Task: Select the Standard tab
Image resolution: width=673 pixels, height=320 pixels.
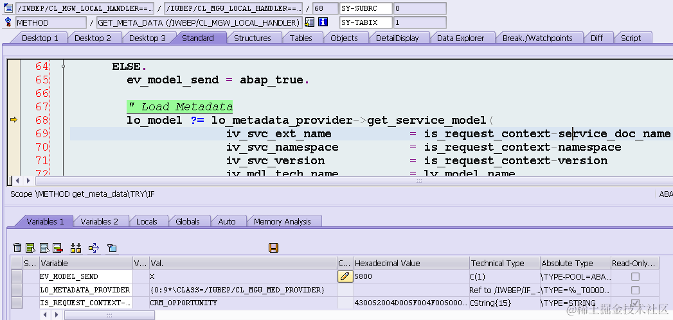Action: (198, 38)
